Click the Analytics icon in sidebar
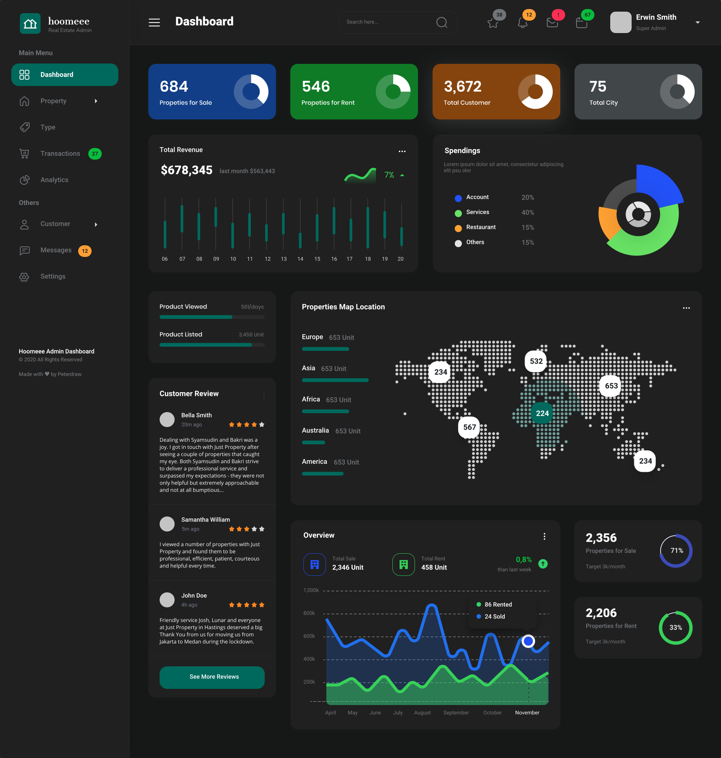Image resolution: width=721 pixels, height=758 pixels. [24, 179]
